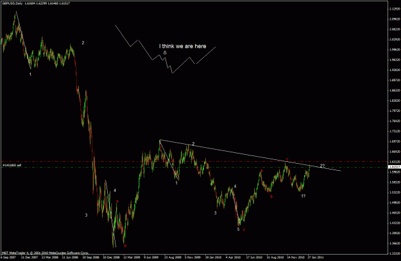Click the 1.63120 price on the scale
The height and width of the screenshot is (261, 401).
coord(395,162)
